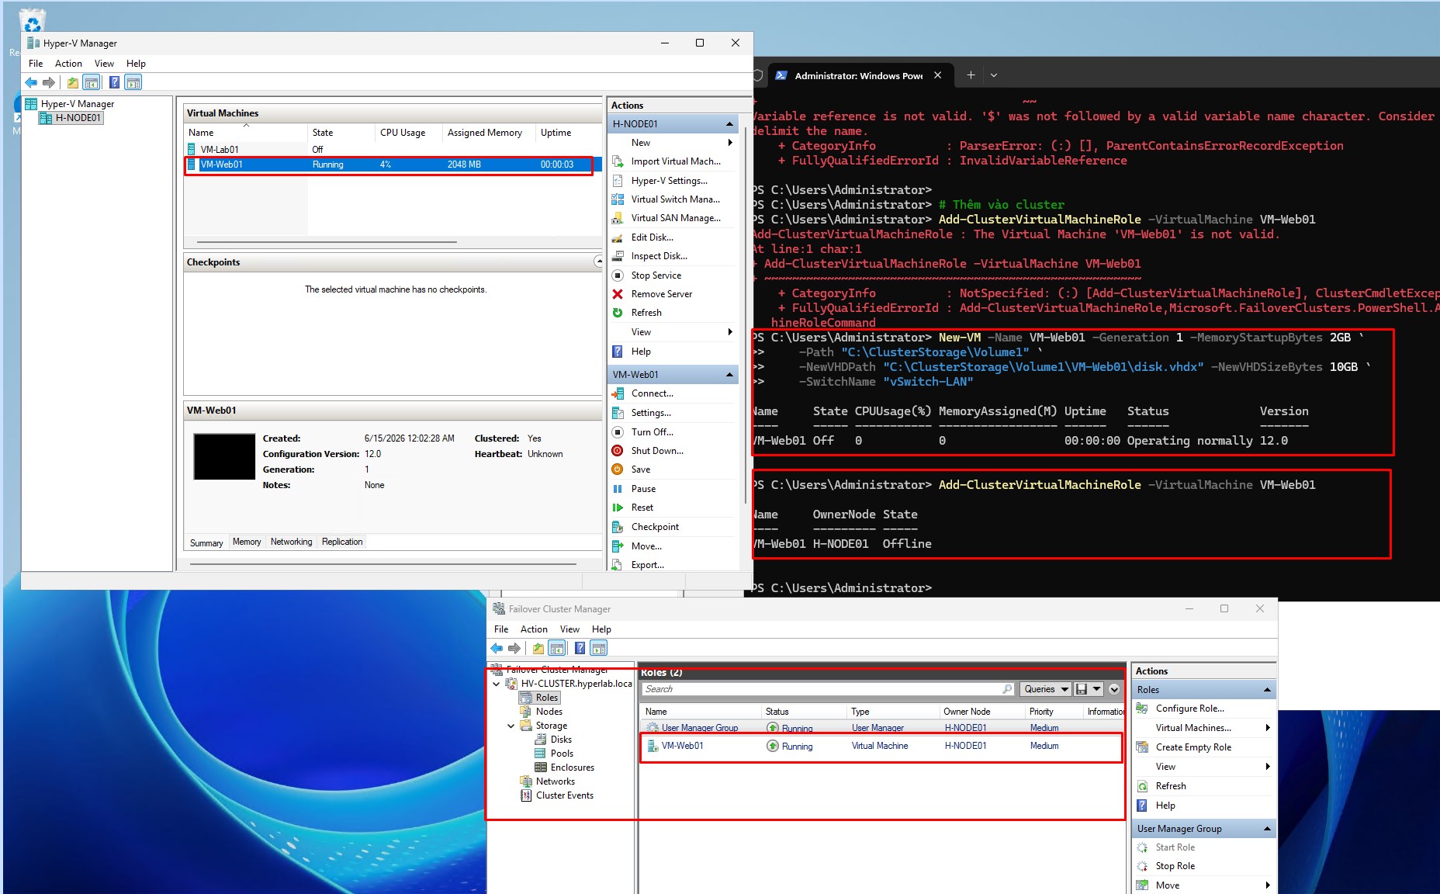The width and height of the screenshot is (1440, 894).
Task: Click the up-one-level folder icon in Hyper-V Manager
Action: point(73,82)
